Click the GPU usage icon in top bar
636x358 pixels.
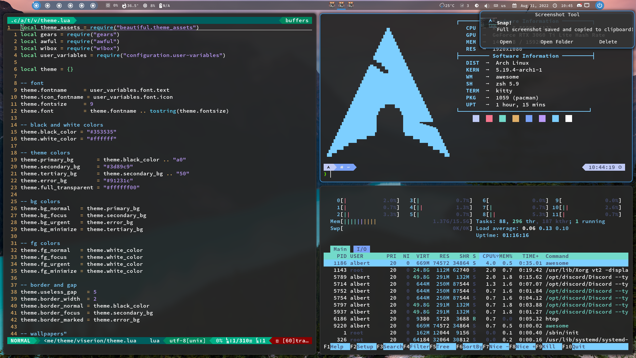coord(108,5)
